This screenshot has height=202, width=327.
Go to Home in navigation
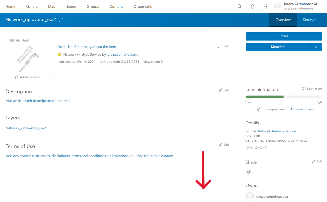click(x=10, y=7)
